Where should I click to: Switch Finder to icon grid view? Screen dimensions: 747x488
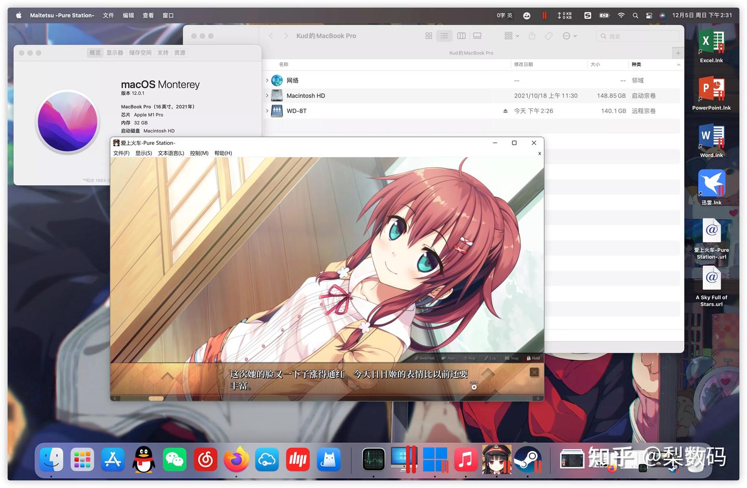click(428, 36)
